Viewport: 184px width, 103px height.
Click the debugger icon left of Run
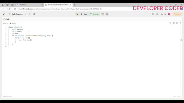(77, 14)
